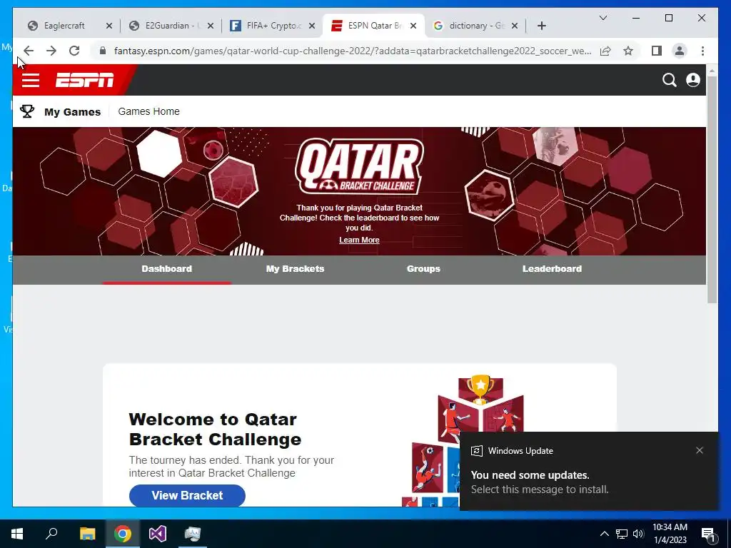
Task: Open ESPN site search magnifier
Action: (x=670, y=80)
